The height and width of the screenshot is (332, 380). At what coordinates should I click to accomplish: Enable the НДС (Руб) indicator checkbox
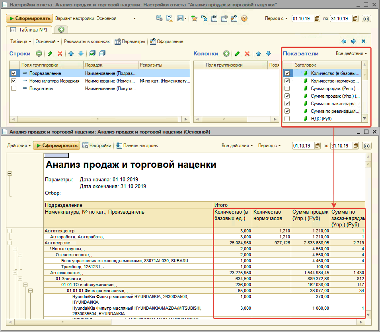click(287, 118)
